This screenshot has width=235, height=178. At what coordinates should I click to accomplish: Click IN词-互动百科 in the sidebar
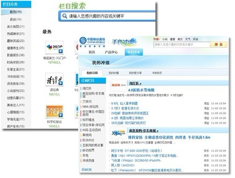click(x=91, y=130)
